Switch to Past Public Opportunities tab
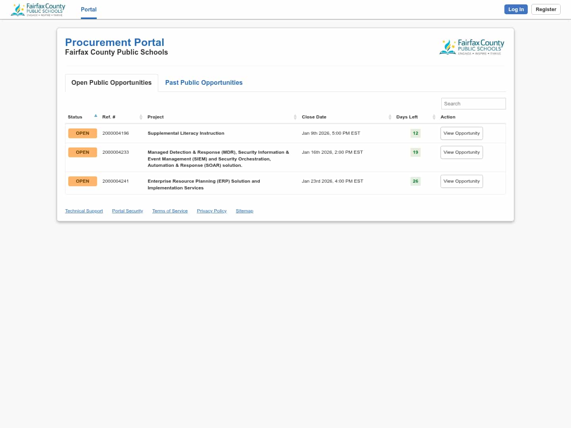Screen dimensions: 571x428 (x=204, y=83)
